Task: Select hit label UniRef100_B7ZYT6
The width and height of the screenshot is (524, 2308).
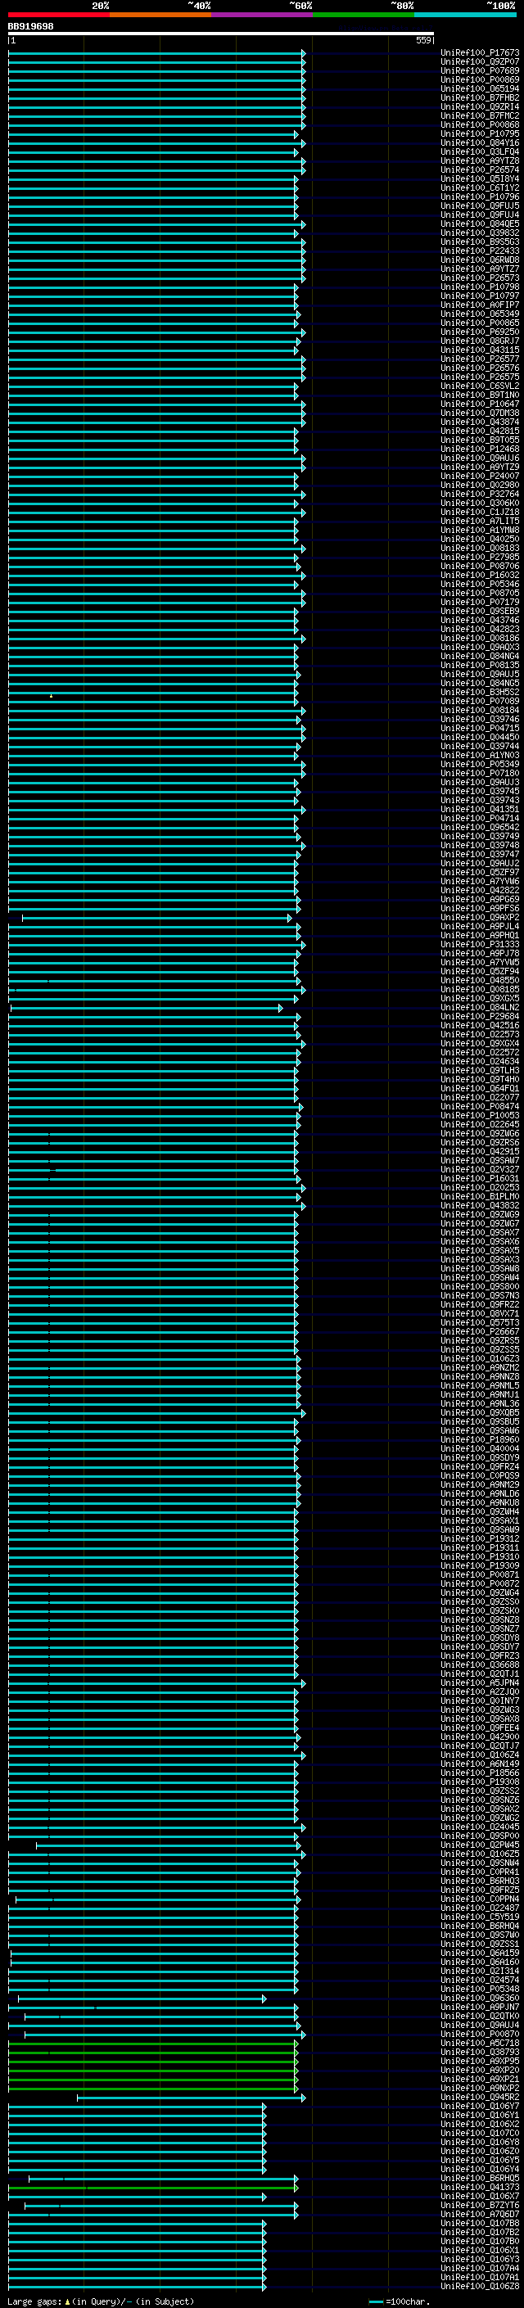Action: tap(480, 2206)
